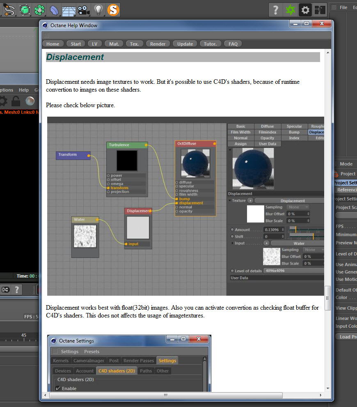The width and height of the screenshot is (357, 407).
Task: Click the round arrow button beside Texture
Action: (250, 200)
